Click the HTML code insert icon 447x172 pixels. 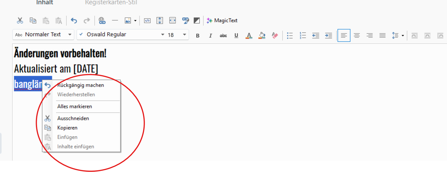[147, 20]
